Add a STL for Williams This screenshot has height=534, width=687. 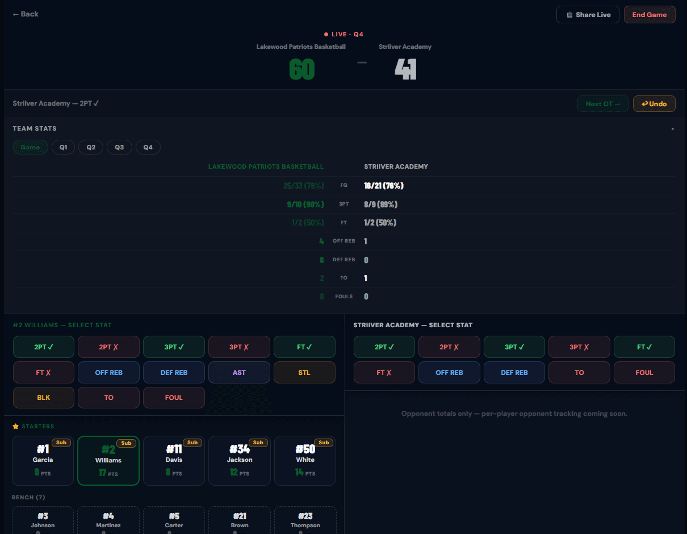pyautogui.click(x=304, y=373)
